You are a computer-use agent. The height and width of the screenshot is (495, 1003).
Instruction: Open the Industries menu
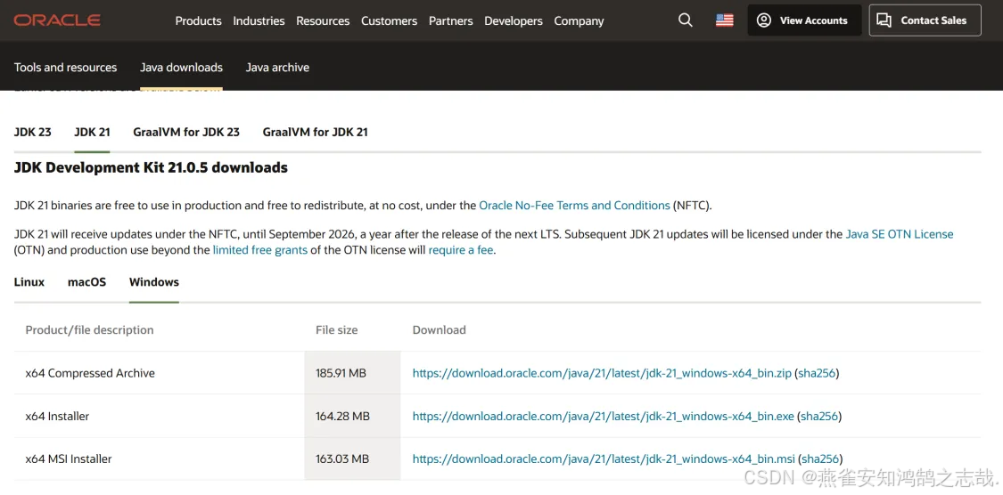click(x=259, y=21)
